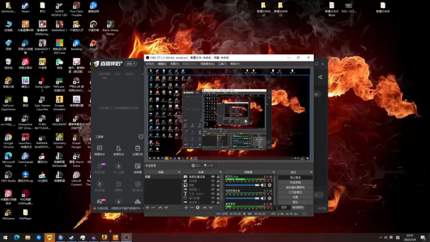
Task: Switch to the 转场特效 tab
Action: [298, 208]
